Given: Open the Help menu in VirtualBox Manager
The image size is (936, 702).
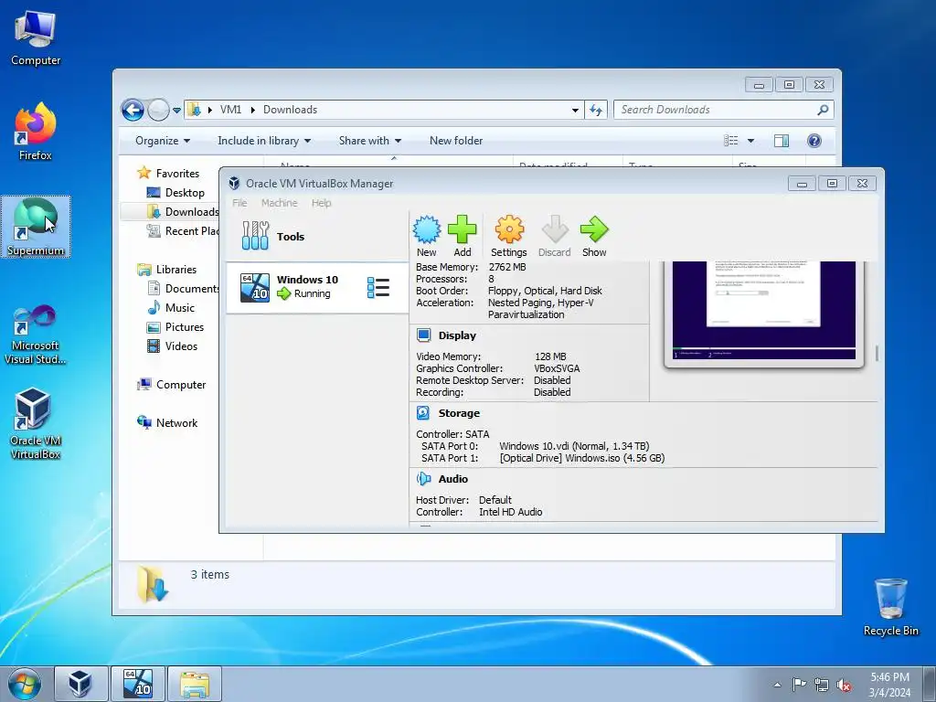Looking at the screenshot, I should [x=321, y=203].
